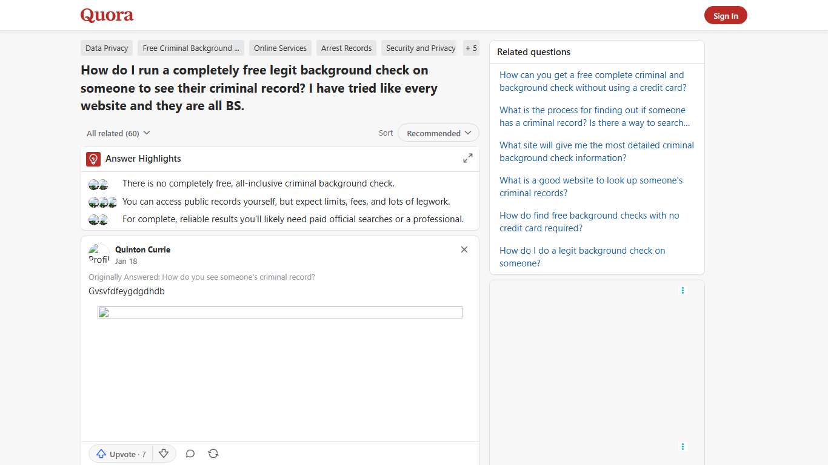The image size is (828, 465).
Task: Upvote Quinton Currie's answer
Action: point(120,453)
